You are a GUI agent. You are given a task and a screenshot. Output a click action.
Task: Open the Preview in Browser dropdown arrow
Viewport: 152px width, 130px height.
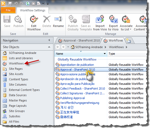coord(43,4)
